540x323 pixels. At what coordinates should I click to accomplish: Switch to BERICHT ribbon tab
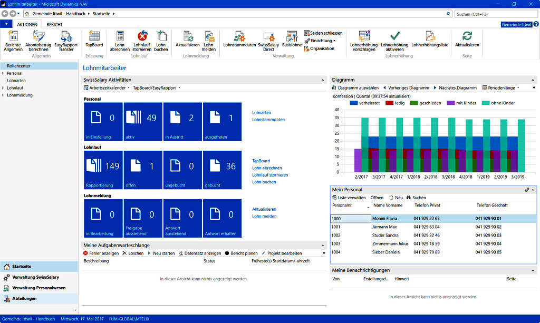click(x=54, y=24)
